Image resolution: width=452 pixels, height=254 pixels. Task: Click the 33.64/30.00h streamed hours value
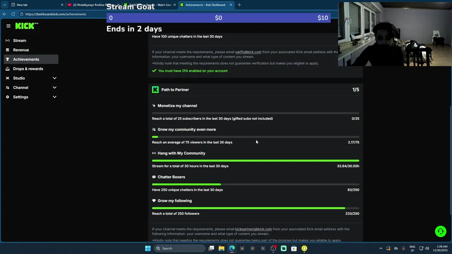point(348,166)
